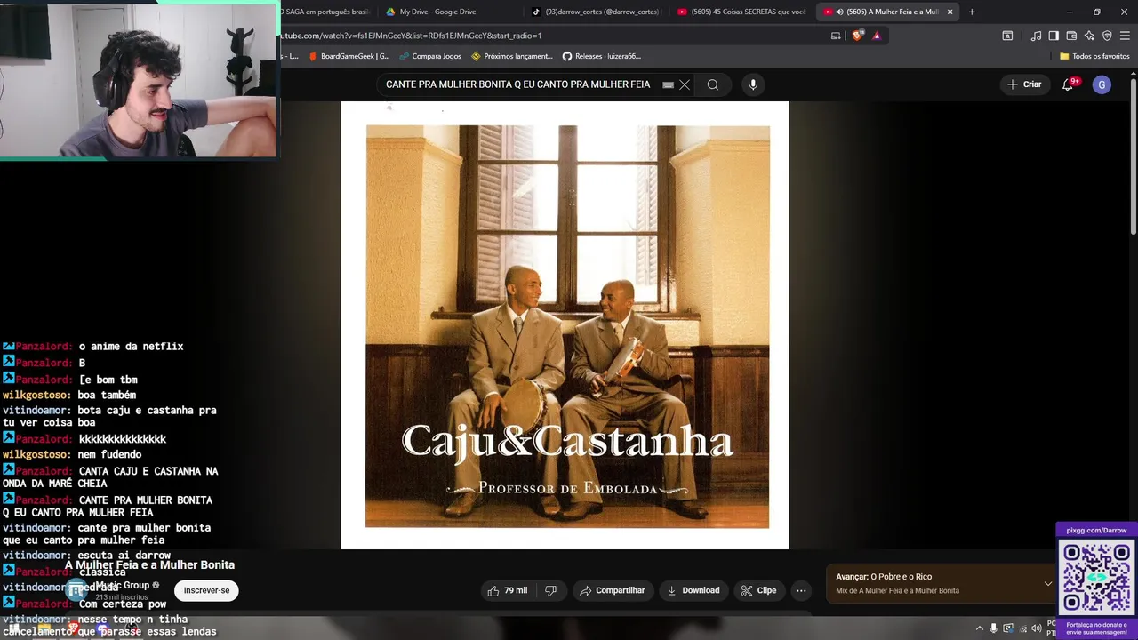Open the Próximos lançamentos bookmark
The width and height of the screenshot is (1138, 640).
coord(512,56)
